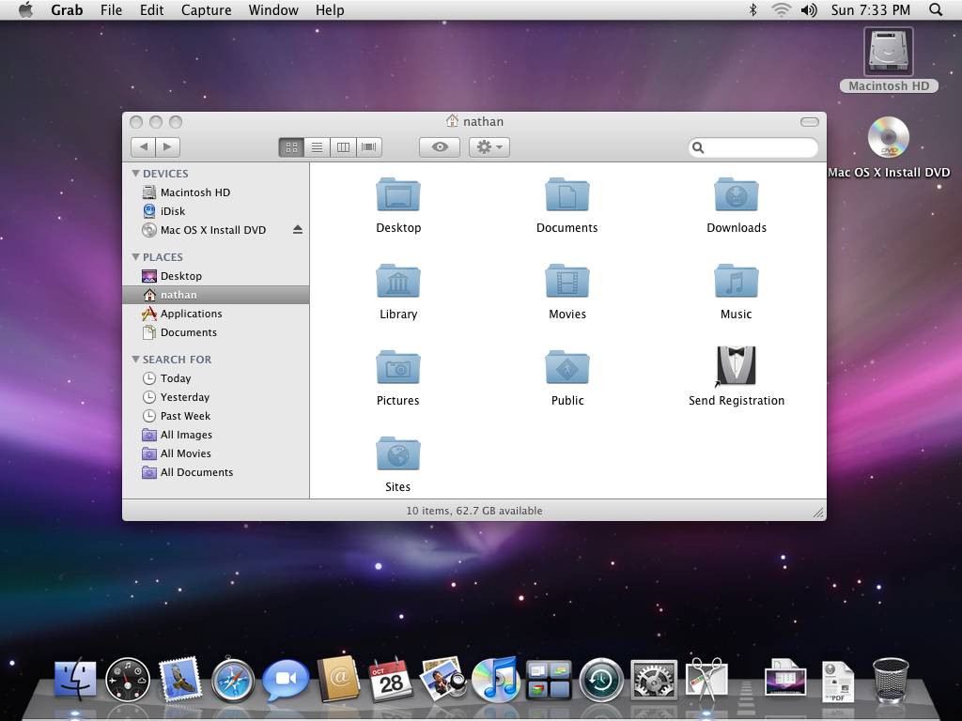Open Mail from the Dock

tap(180, 678)
